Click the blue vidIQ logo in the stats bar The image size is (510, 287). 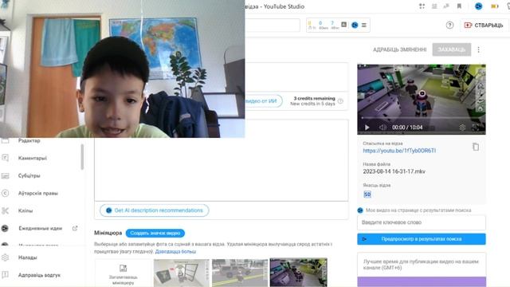click(x=355, y=25)
